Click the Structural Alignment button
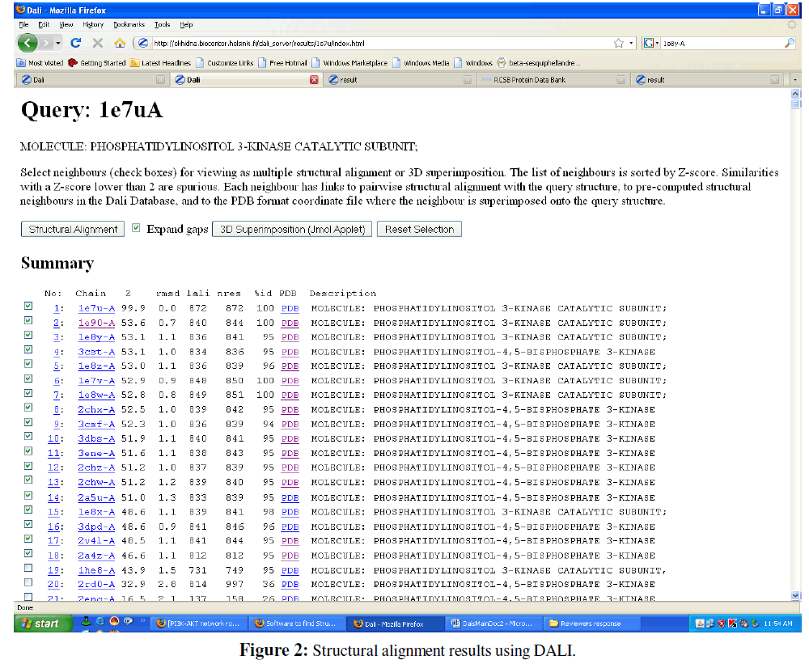 73,230
